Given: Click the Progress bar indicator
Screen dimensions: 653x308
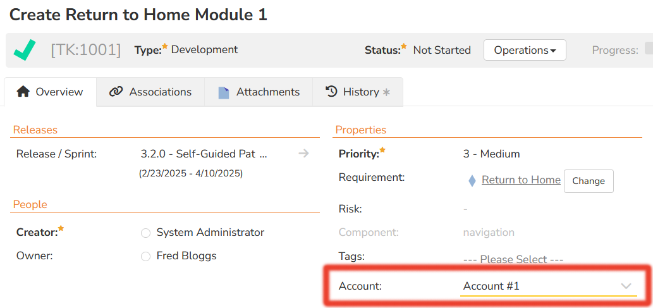Looking at the screenshot, I should click(x=648, y=49).
